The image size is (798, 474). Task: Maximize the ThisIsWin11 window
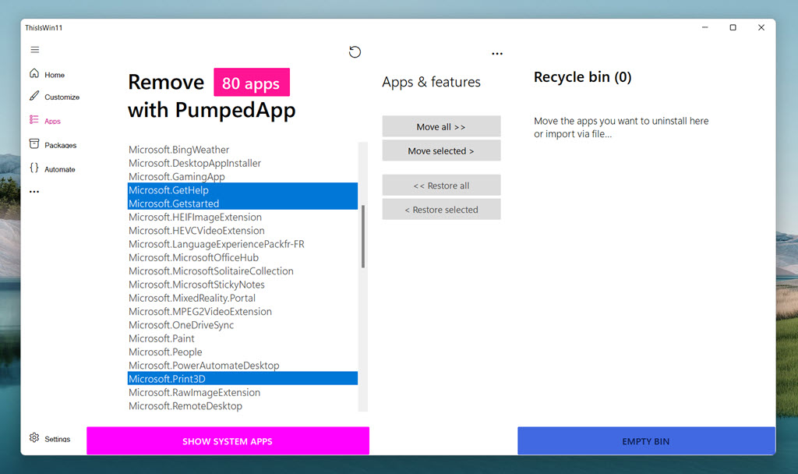click(733, 27)
